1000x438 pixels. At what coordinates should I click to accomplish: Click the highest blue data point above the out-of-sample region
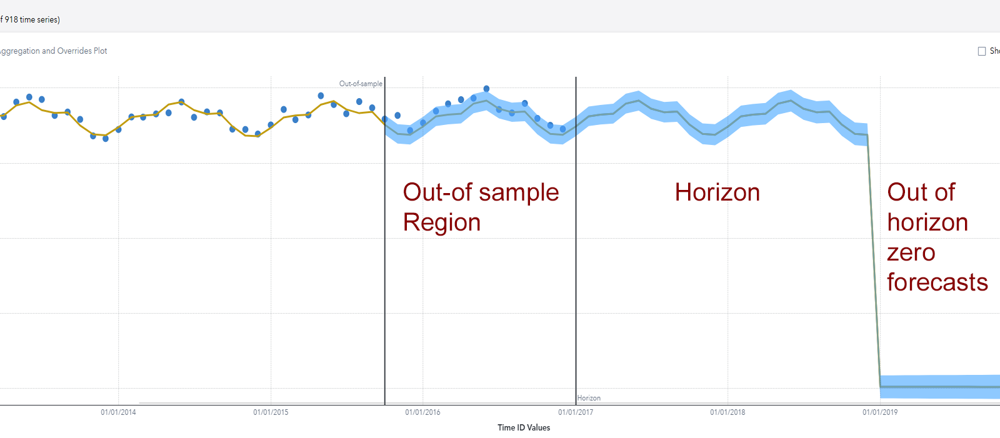(x=486, y=90)
